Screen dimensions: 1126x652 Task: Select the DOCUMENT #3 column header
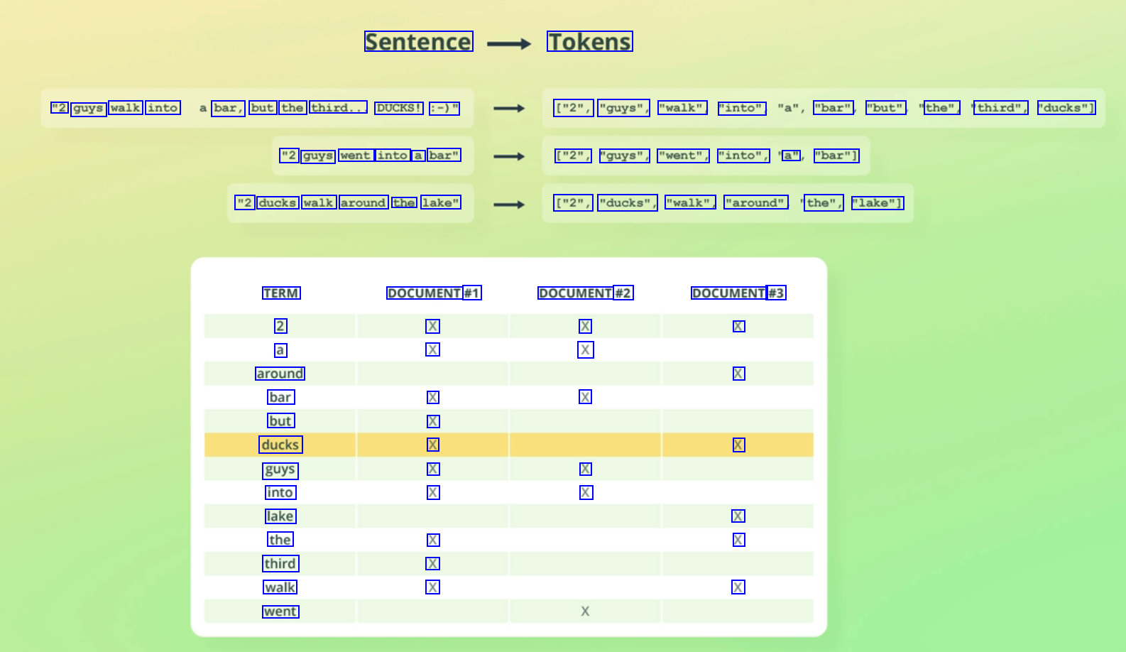[x=738, y=293]
